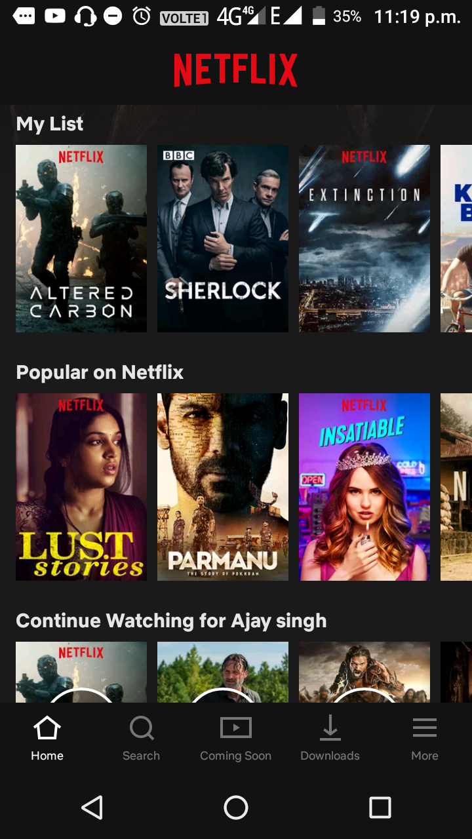472x839 pixels.
Task: Open Lust Stories poster
Action: (81, 487)
